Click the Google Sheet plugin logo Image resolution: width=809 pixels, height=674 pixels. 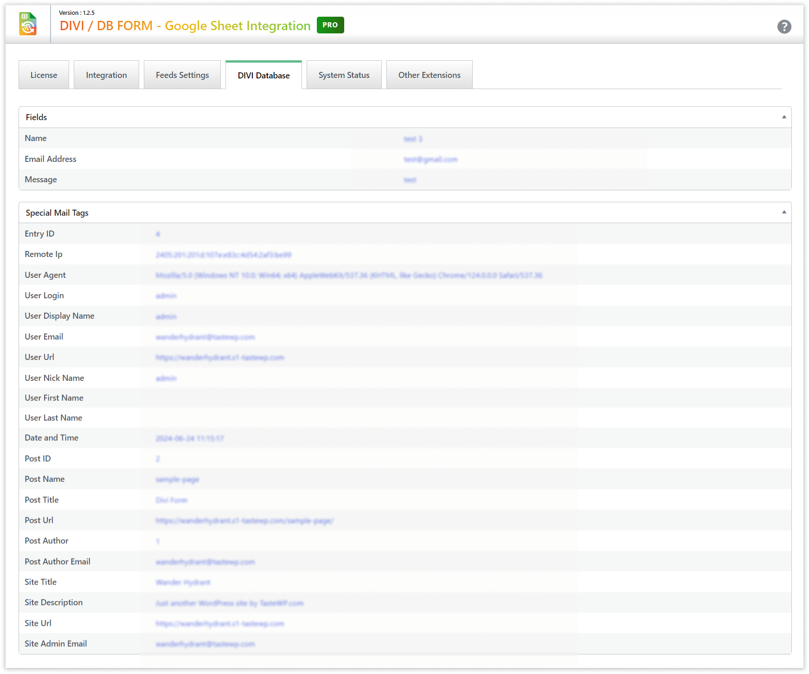(28, 24)
